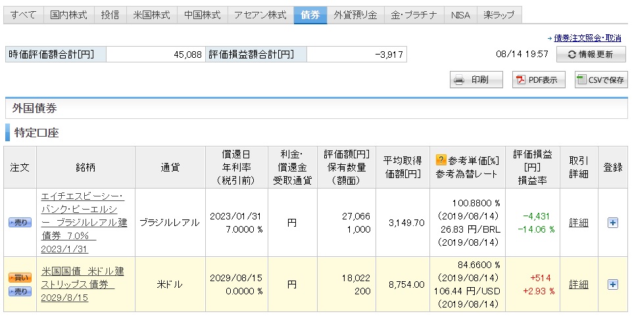632x318 pixels.
Task: Click the 銘柄 column header
Action: point(85,167)
